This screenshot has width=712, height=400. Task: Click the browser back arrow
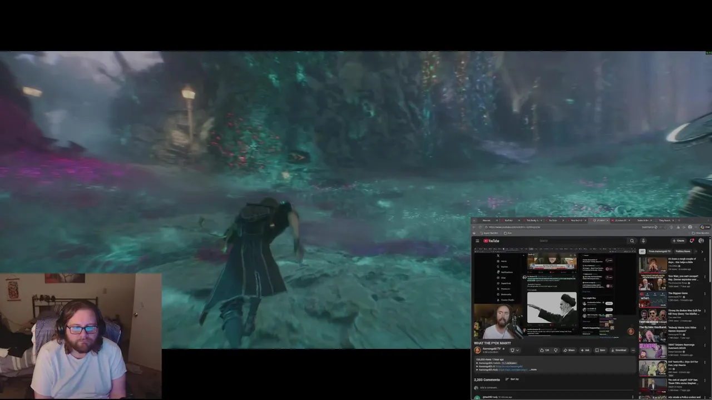point(475,227)
